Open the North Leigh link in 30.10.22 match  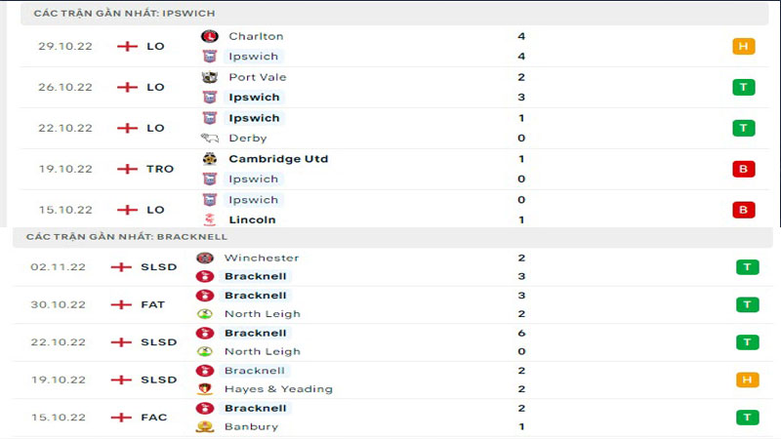262,314
